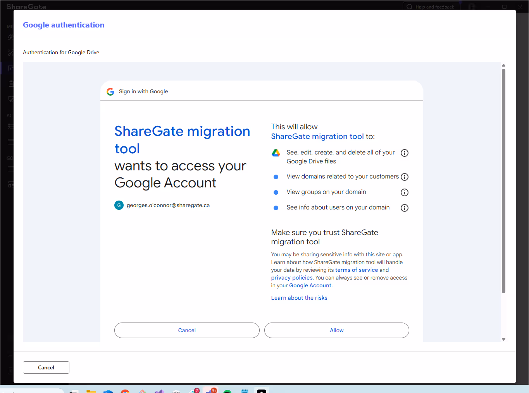The width and height of the screenshot is (529, 393).
Task: Click Make sure you trust ShareGate heading
Action: pos(325,237)
